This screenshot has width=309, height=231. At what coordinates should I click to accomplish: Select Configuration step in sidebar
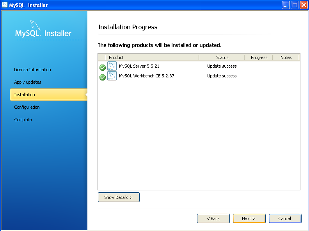(x=27, y=107)
